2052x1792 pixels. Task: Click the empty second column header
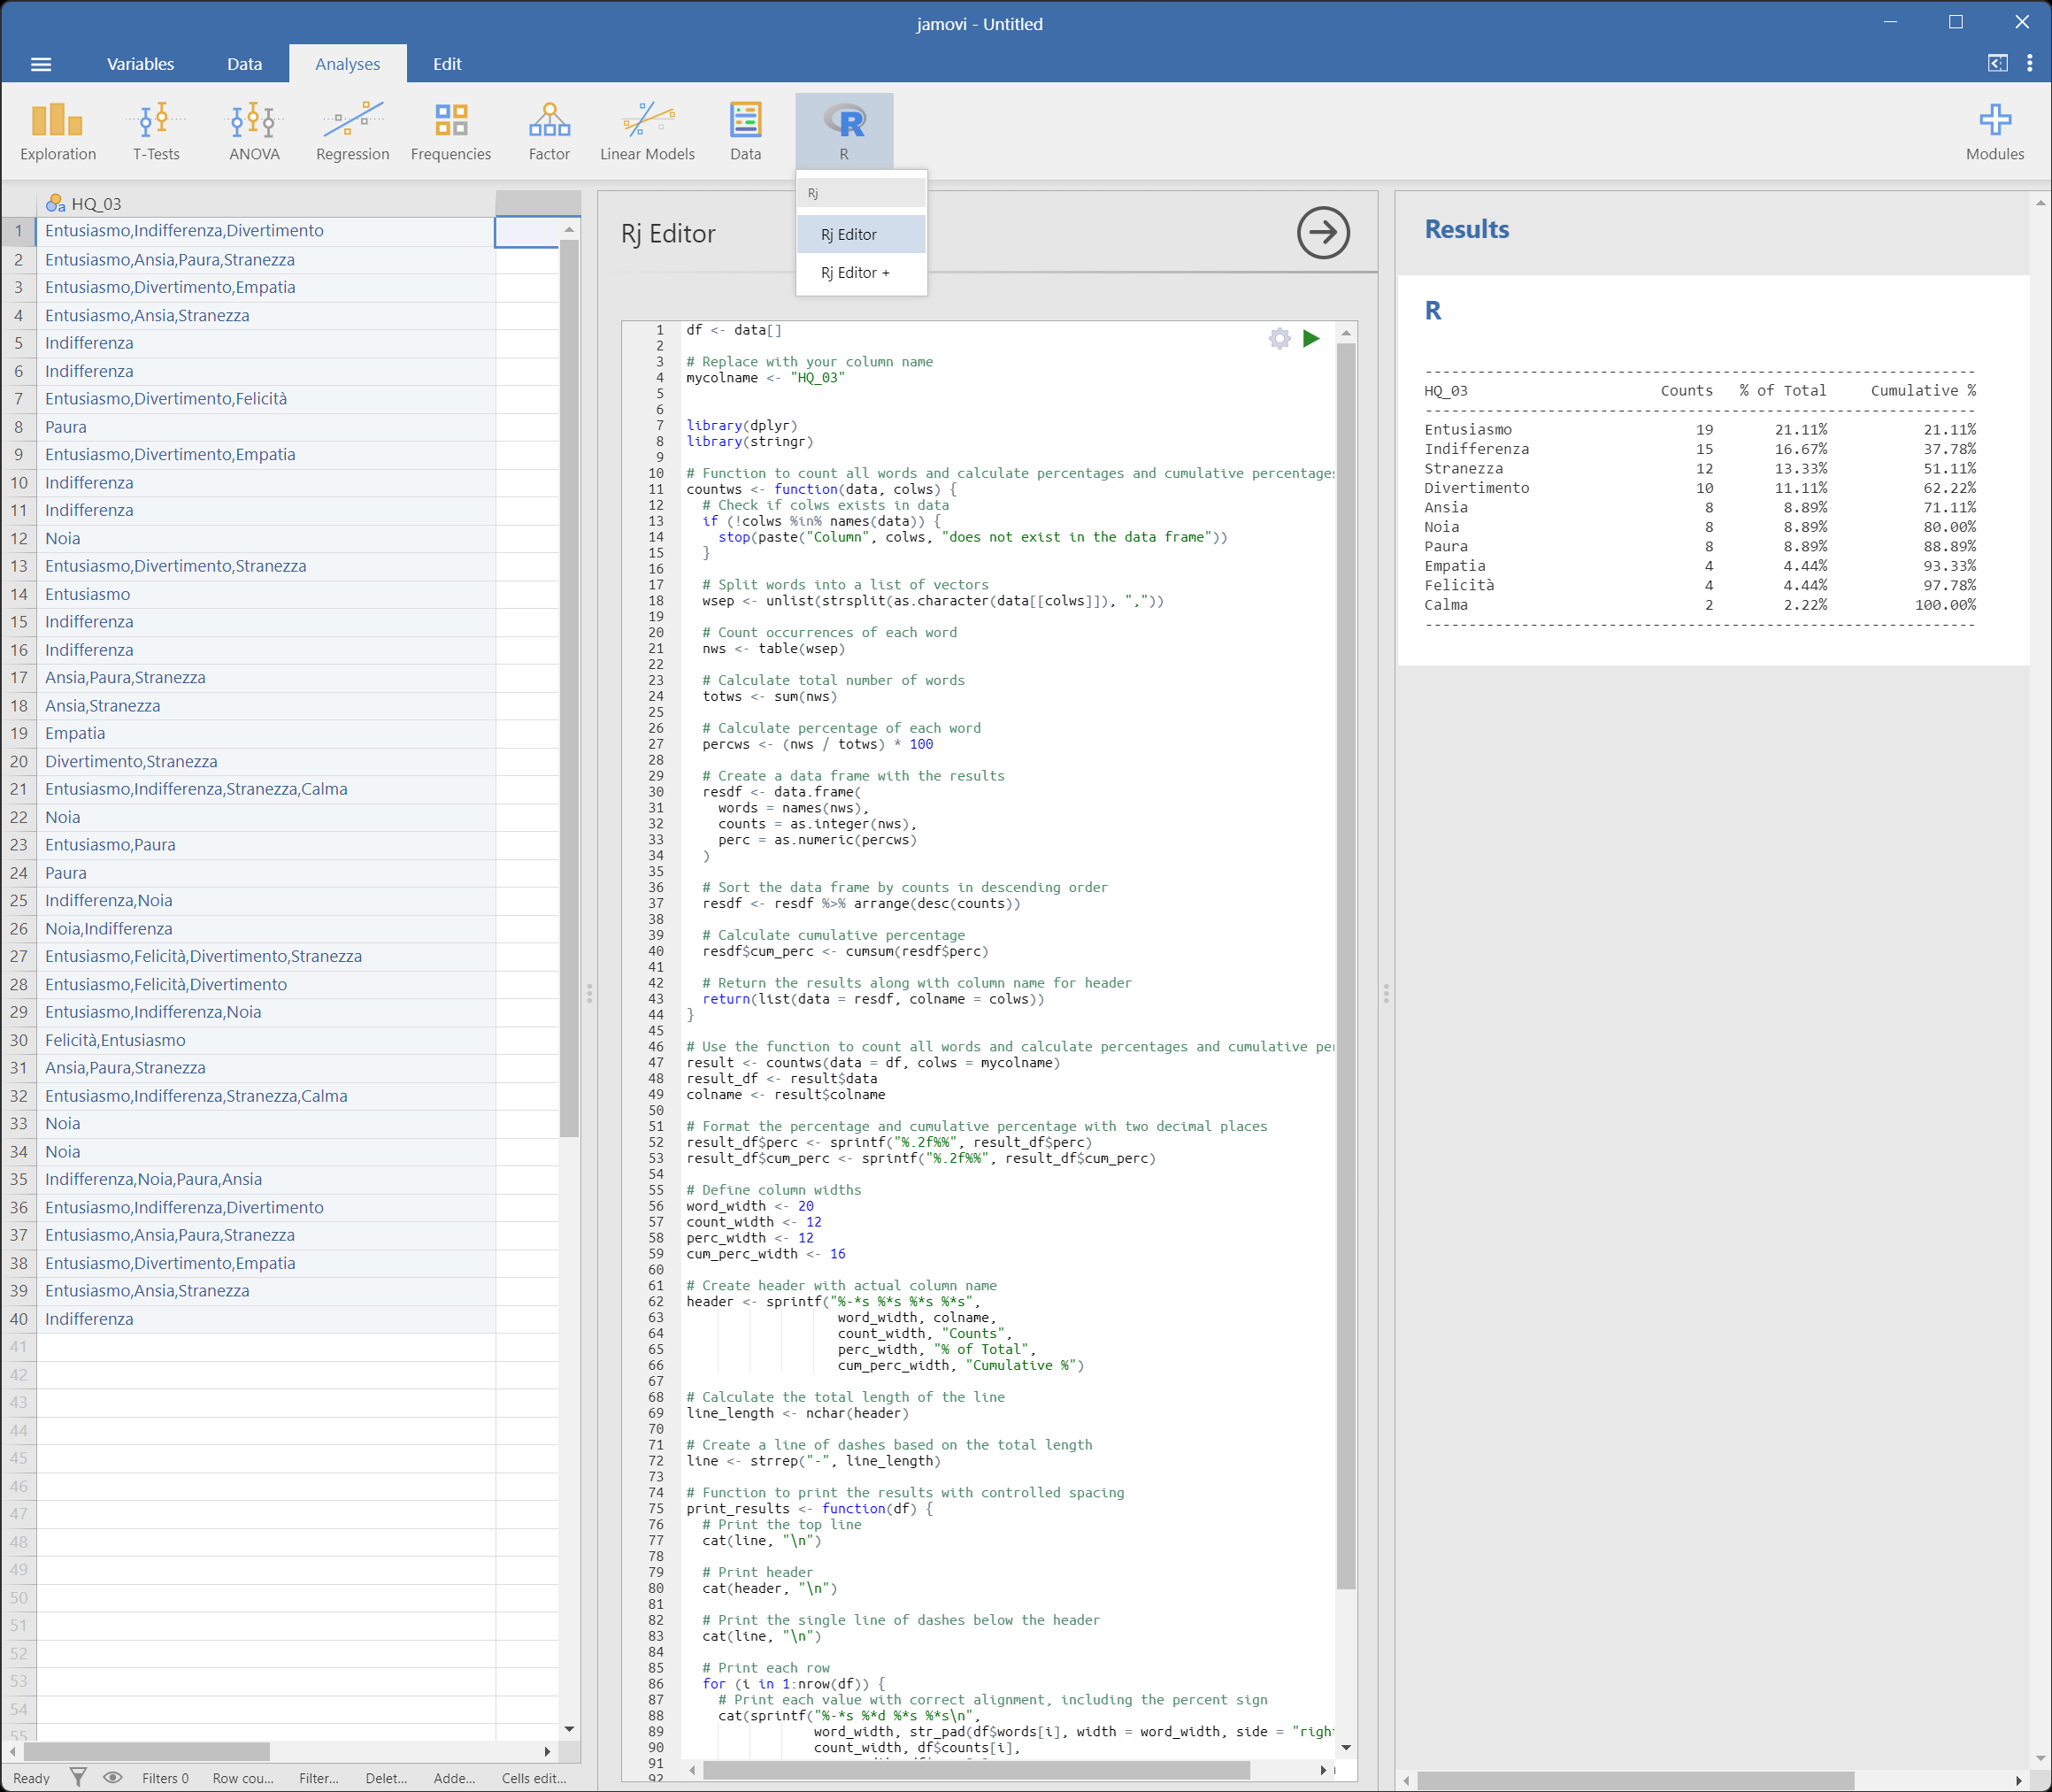(x=538, y=203)
